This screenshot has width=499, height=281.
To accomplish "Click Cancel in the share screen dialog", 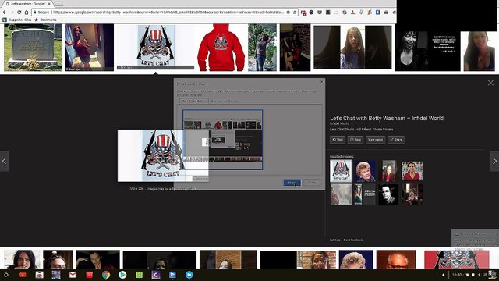I will pos(312,183).
